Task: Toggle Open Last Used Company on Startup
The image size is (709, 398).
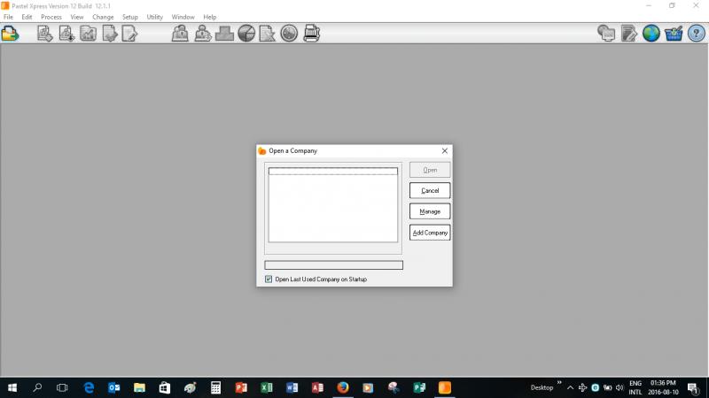Action: point(269,279)
